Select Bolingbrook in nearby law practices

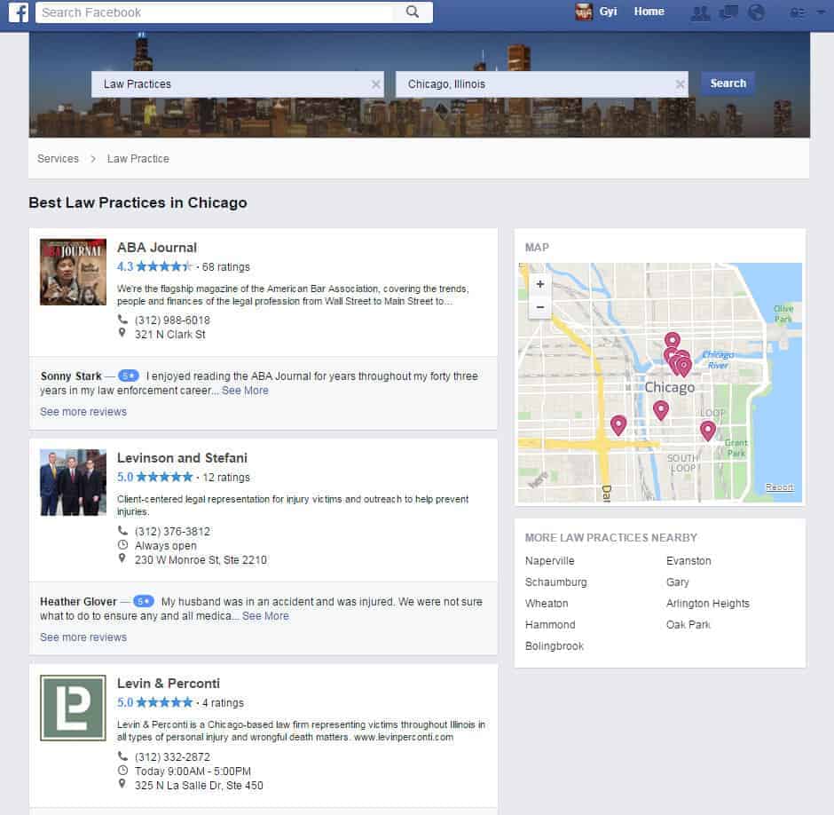coord(555,645)
